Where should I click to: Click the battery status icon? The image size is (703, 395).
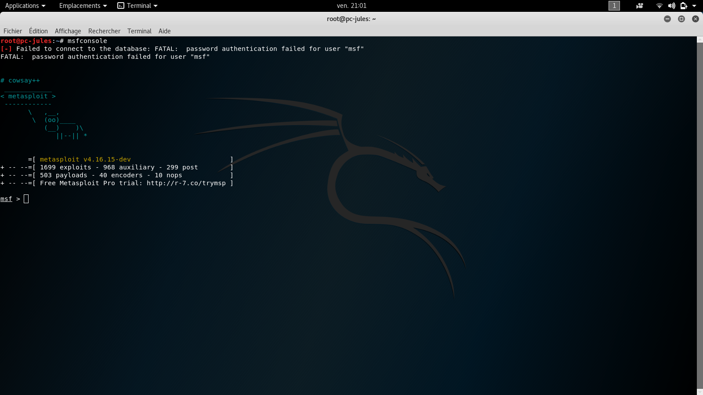[x=683, y=6]
